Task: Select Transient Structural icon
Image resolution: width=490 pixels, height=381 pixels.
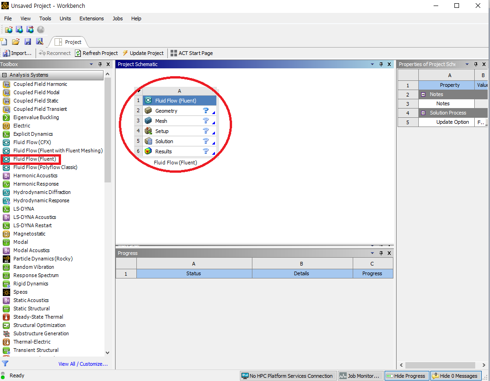Action: [x=6, y=351]
